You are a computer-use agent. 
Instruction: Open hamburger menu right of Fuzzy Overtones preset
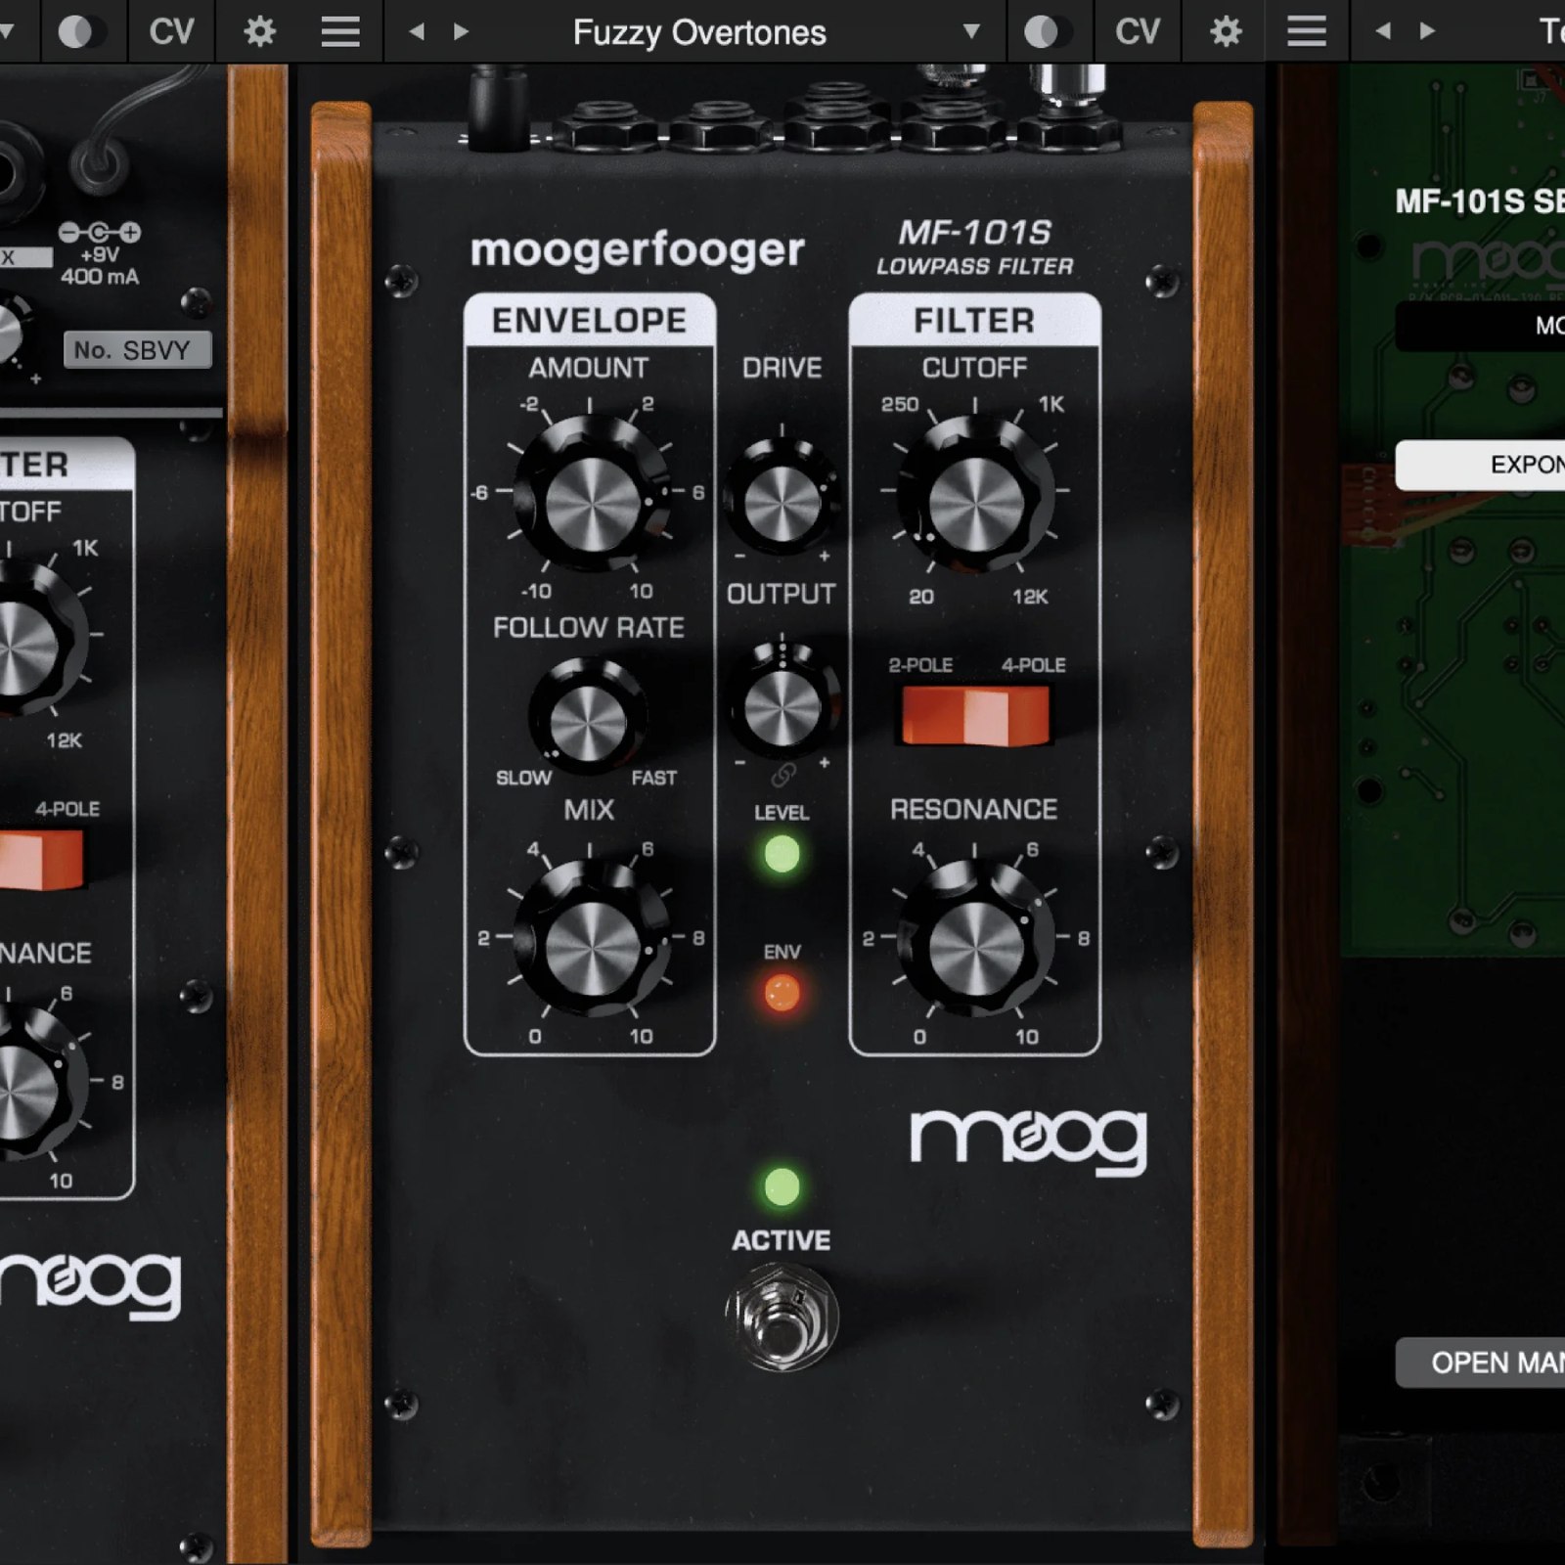1306,32
